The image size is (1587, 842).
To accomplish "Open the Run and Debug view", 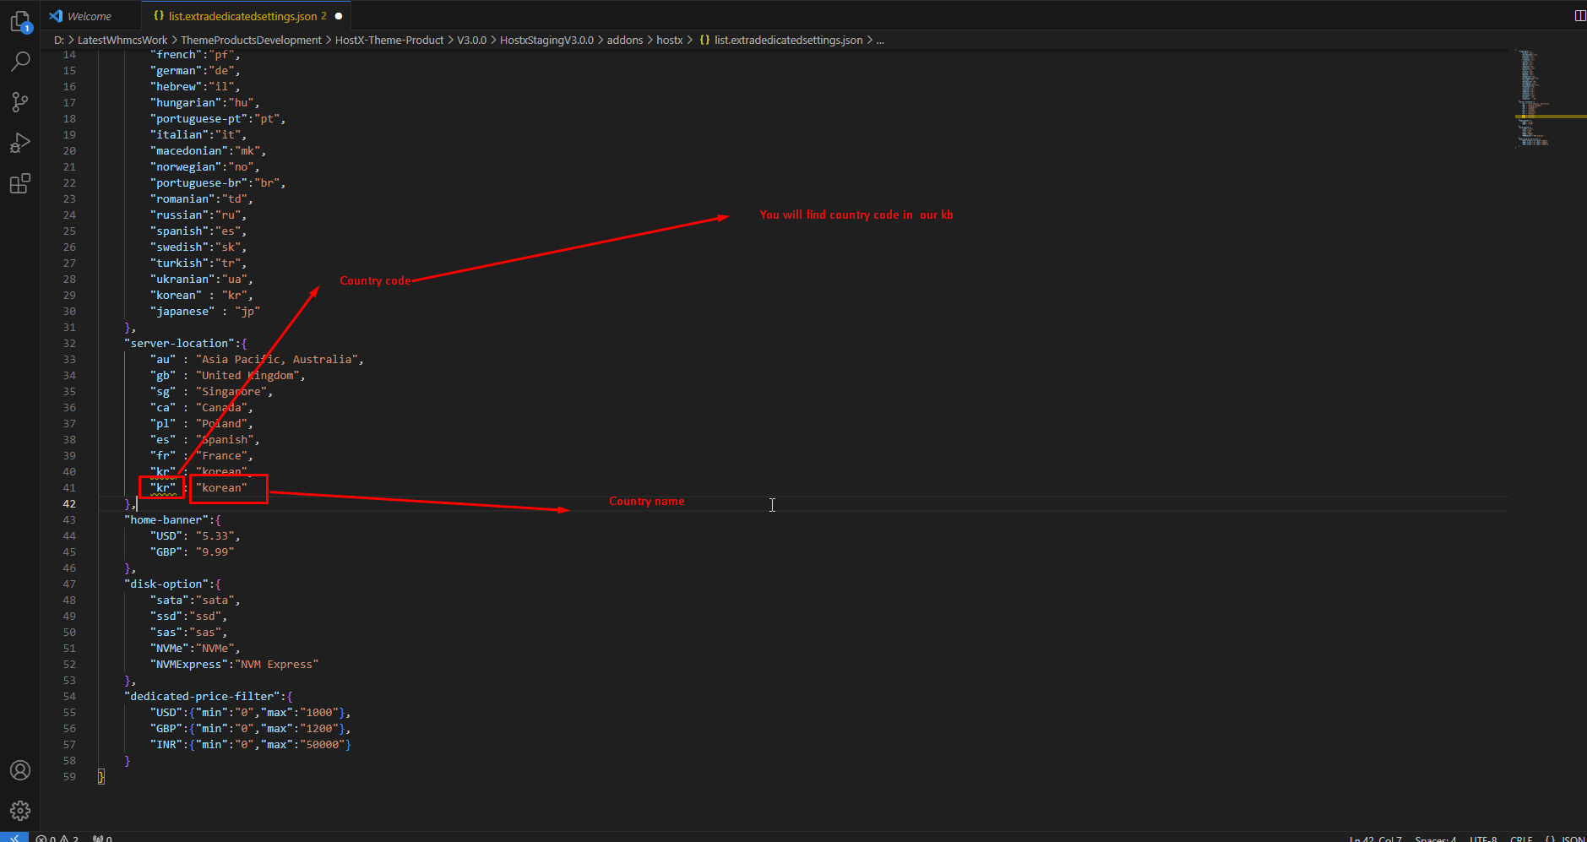I will tap(20, 143).
